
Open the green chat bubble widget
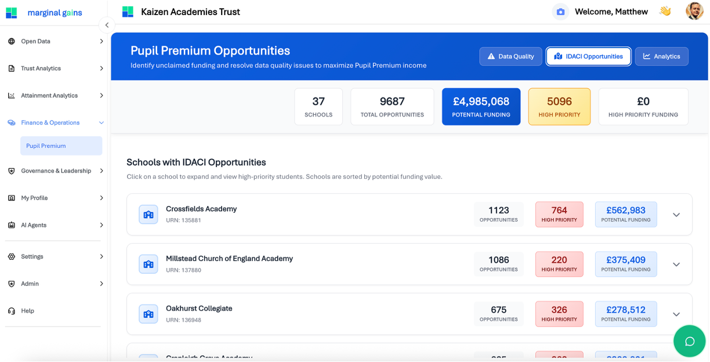(689, 341)
